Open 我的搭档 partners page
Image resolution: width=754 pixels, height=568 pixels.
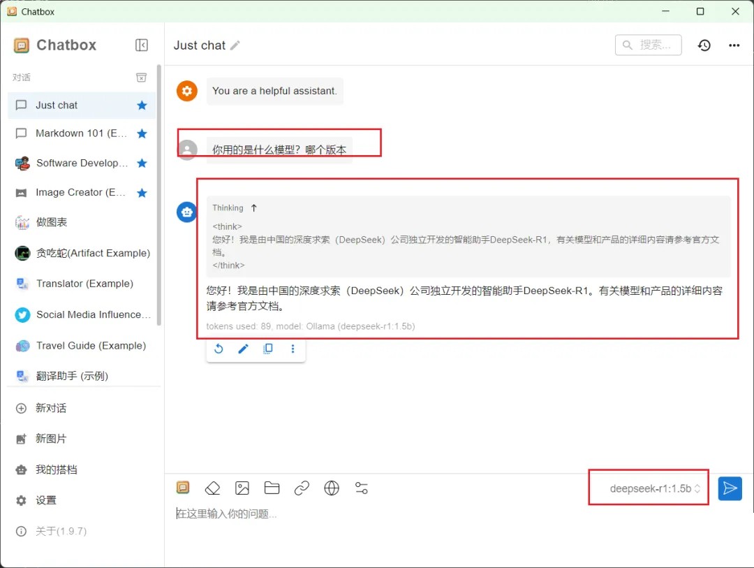click(x=82, y=469)
